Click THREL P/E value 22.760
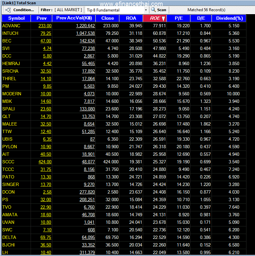The height and width of the screenshot is (256, 255). (x=183, y=79)
